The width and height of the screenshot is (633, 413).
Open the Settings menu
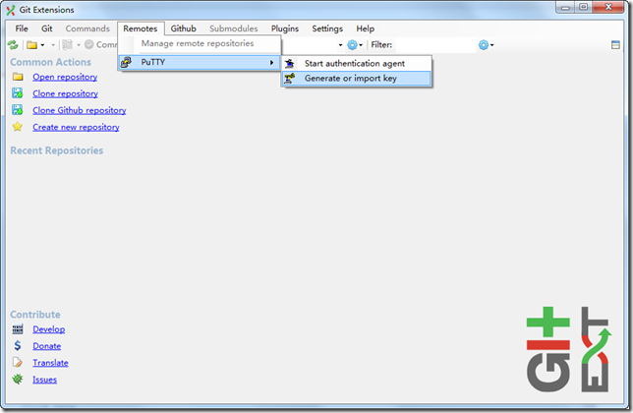pyautogui.click(x=327, y=29)
